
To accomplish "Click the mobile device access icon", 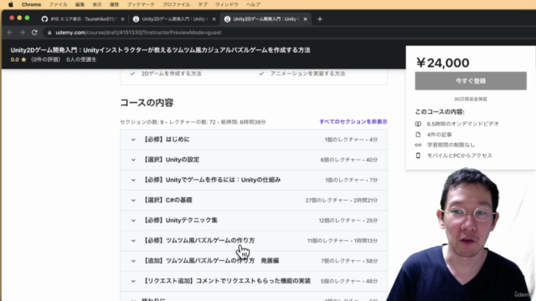I will pyautogui.click(x=418, y=156).
